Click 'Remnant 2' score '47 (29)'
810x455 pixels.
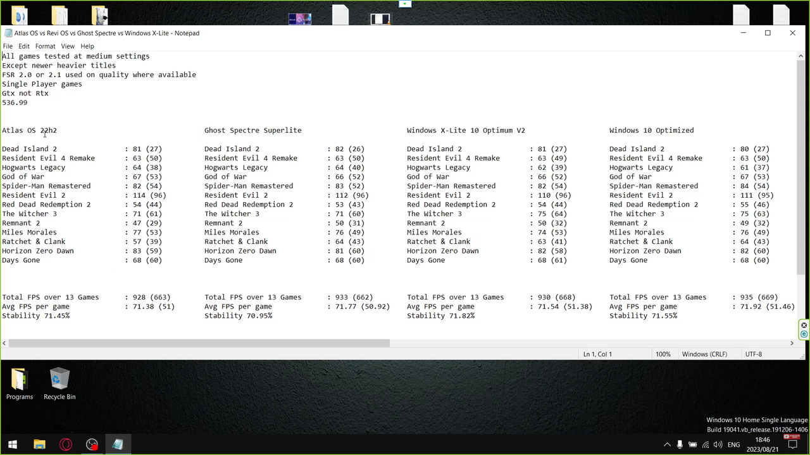tap(147, 223)
